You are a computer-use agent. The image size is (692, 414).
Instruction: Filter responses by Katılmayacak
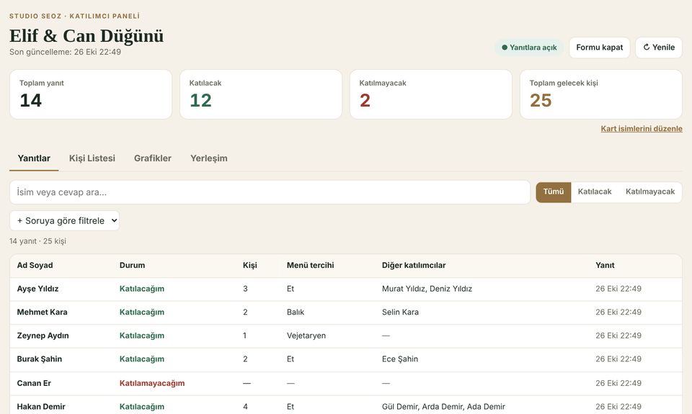point(650,192)
